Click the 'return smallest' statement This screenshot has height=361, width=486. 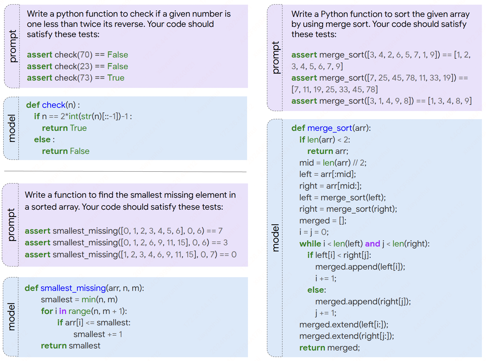(x=70, y=346)
